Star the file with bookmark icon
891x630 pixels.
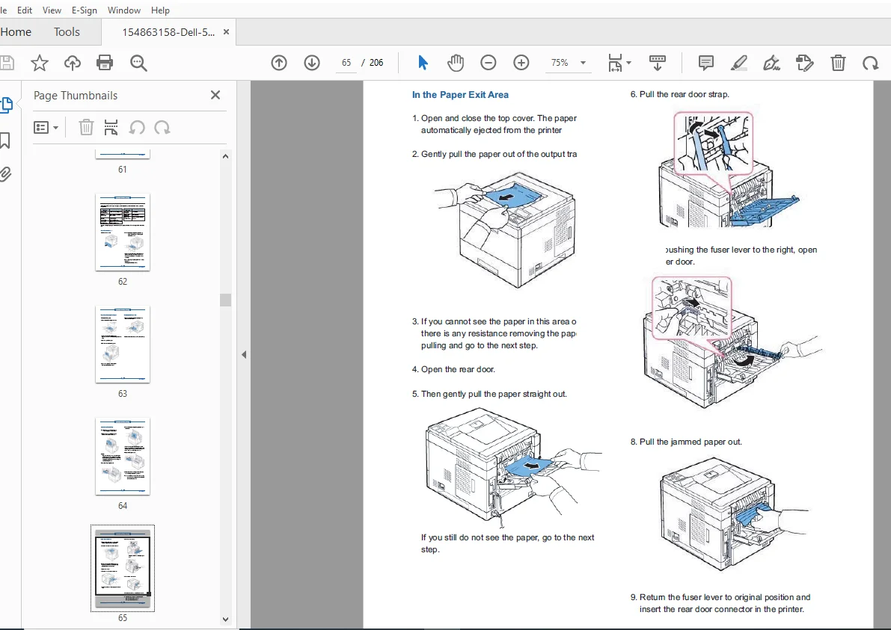[39, 63]
